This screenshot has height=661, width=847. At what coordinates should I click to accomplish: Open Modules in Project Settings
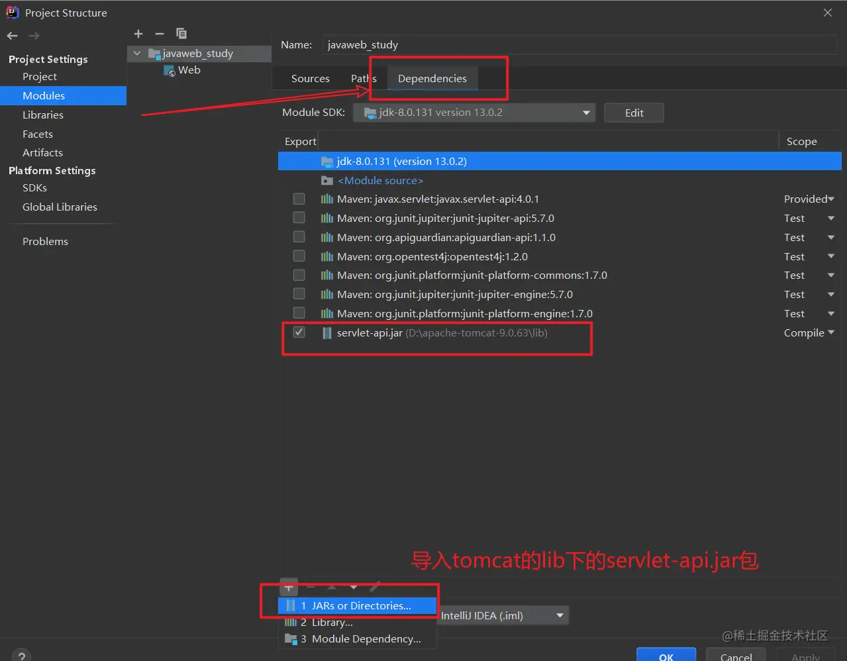[63, 95]
